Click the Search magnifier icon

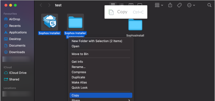[209, 5]
